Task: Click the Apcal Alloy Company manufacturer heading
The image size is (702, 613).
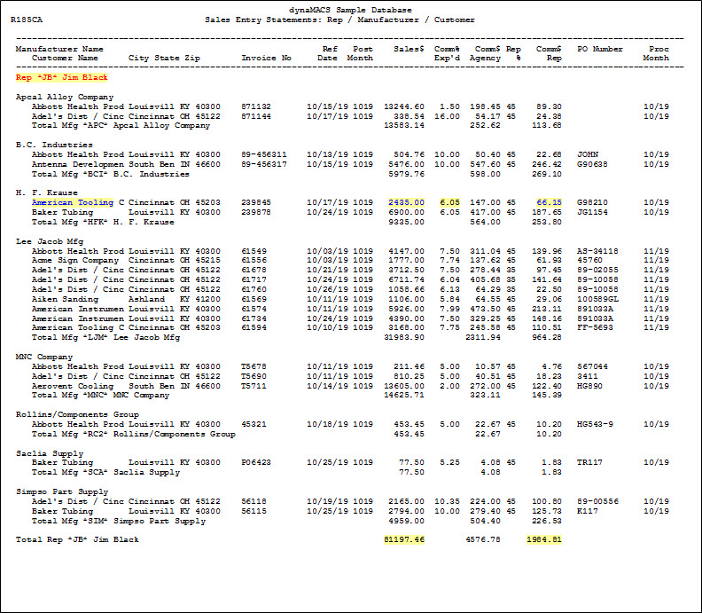Action: coord(65,97)
